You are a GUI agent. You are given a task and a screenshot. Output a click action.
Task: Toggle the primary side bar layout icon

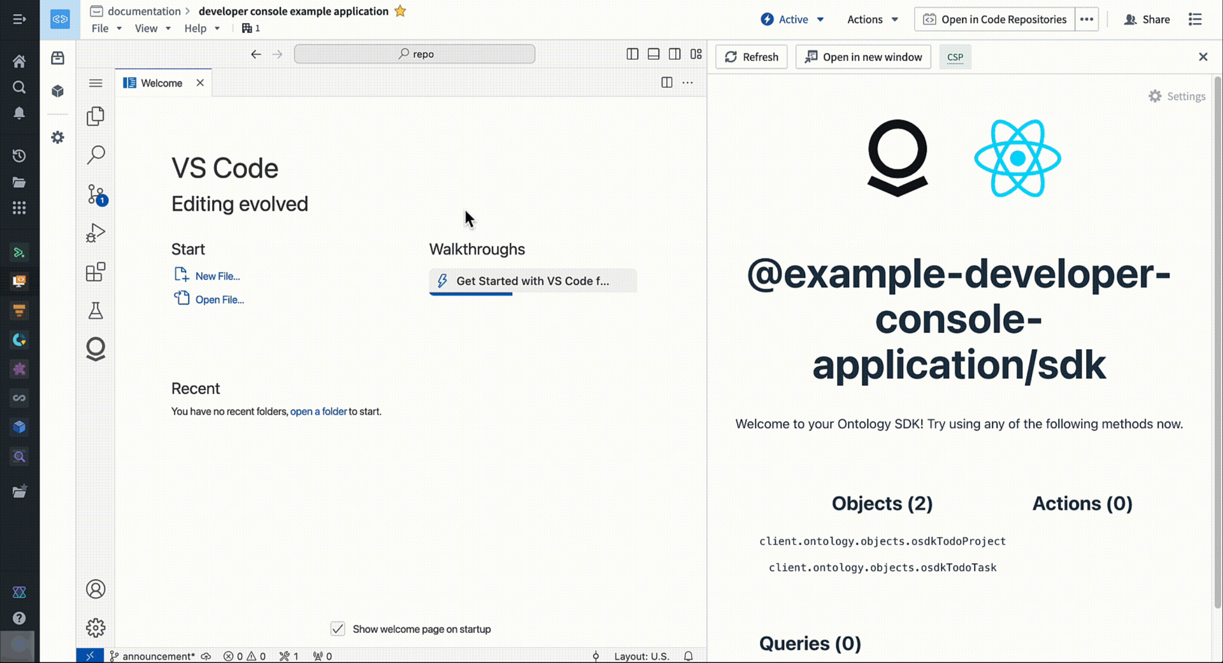pos(633,54)
